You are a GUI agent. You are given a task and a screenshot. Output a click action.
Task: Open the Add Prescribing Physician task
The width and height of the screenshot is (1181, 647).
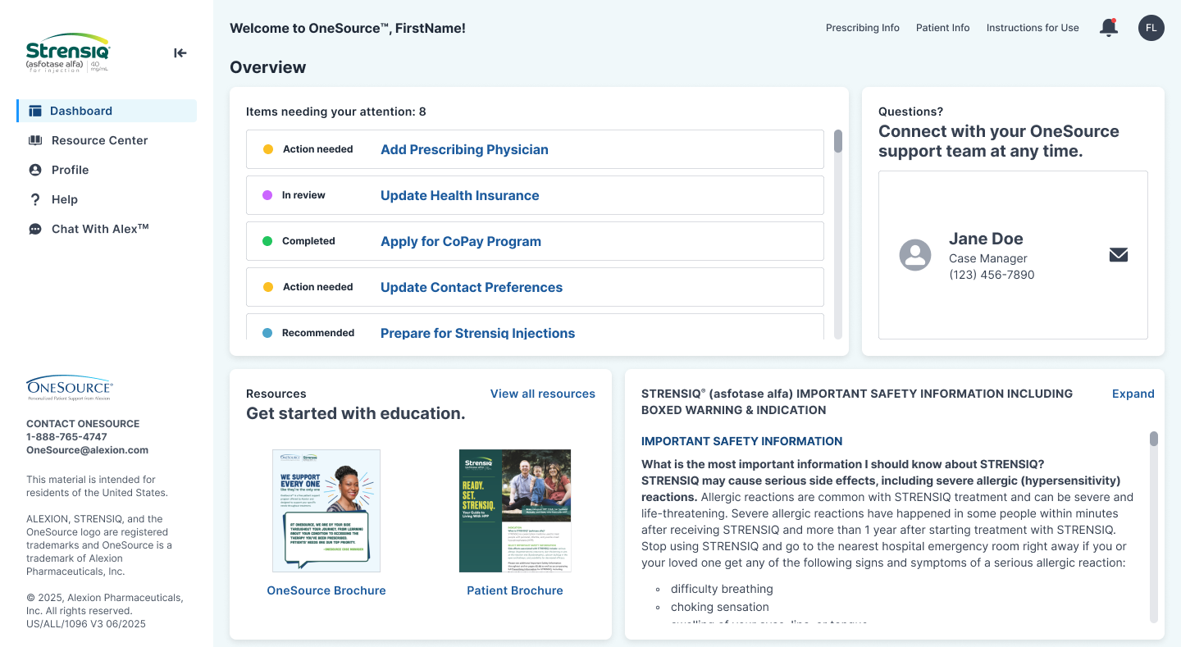pyautogui.click(x=464, y=149)
